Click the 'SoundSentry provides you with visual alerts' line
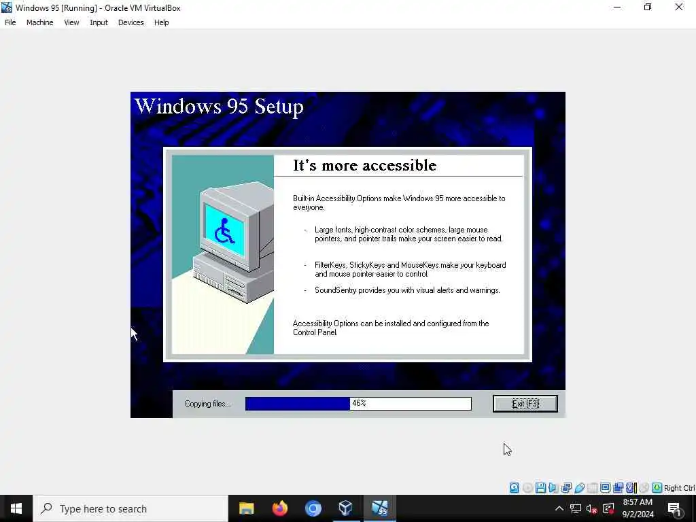 [407, 290]
